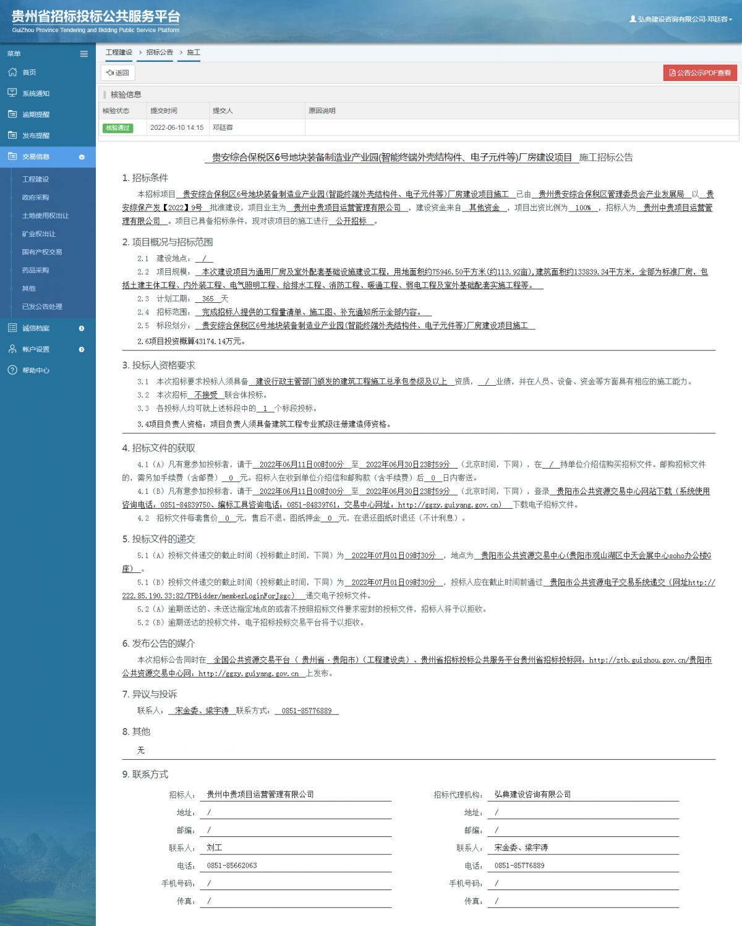
Task: Click the 帐户设置 account settings icon
Action: [x=13, y=349]
